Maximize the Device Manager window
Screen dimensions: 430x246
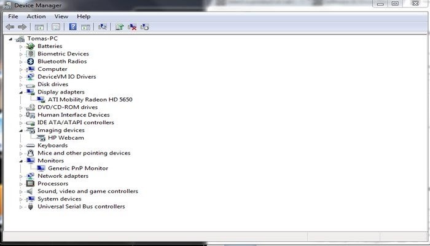click(x=395, y=4)
